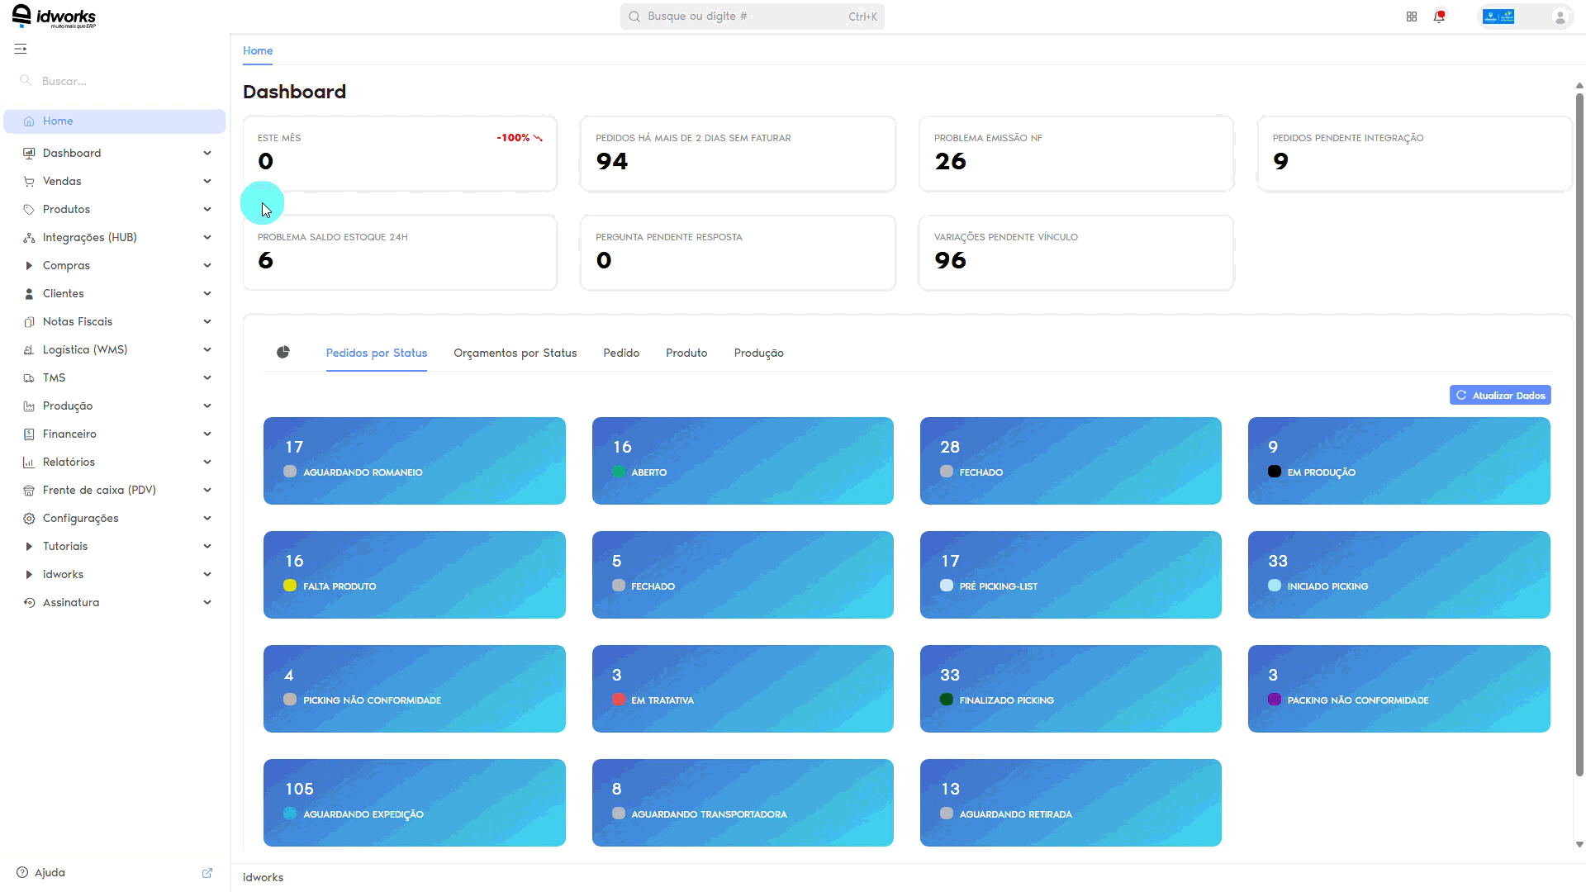Click the Relatórios chart icon

tap(29, 463)
